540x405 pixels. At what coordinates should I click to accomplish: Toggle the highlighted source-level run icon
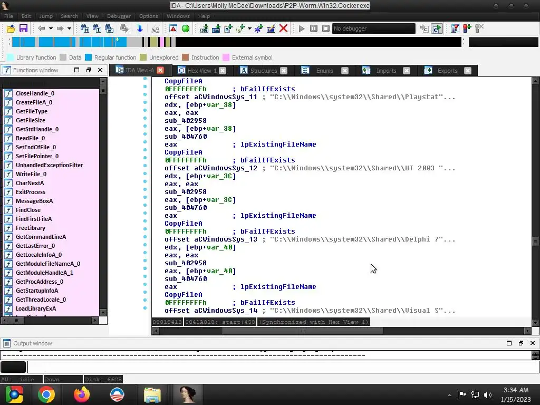point(437,28)
